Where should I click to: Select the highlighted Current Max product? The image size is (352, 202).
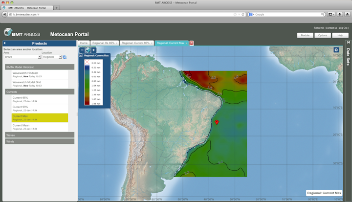40,118
